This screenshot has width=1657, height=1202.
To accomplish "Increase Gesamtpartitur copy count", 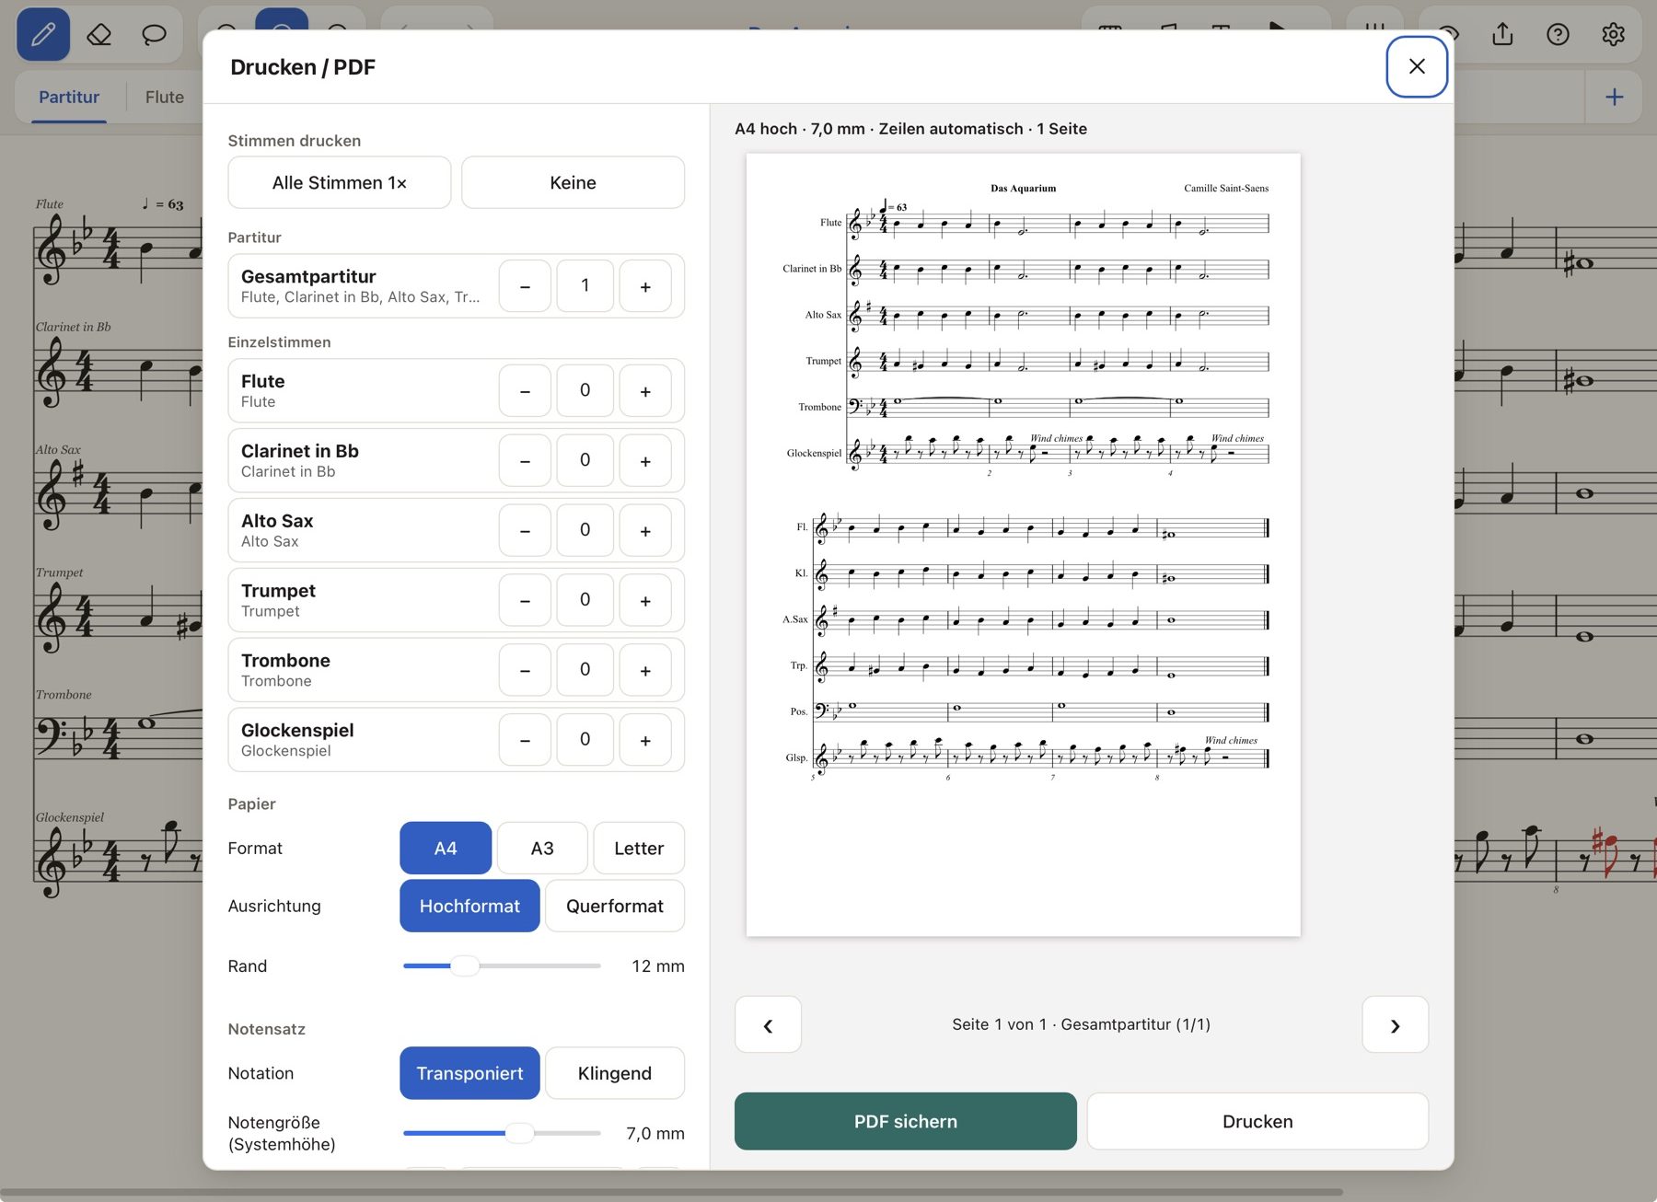I will click(645, 286).
